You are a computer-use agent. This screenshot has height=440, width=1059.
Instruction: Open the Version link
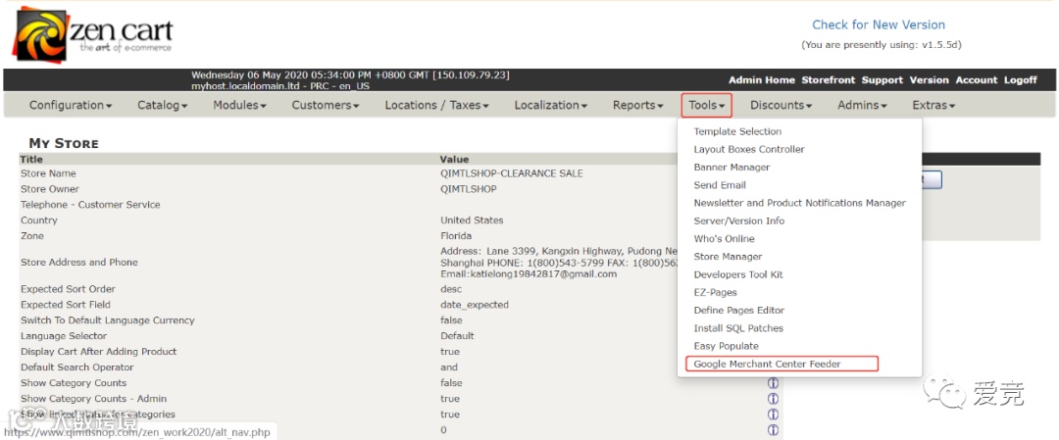pos(929,79)
